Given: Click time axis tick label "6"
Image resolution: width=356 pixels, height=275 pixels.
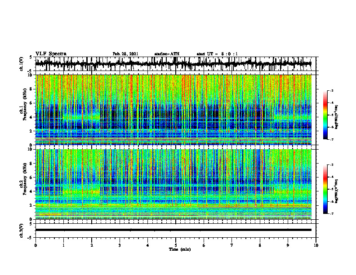Looking at the screenshot, I should tap(204, 245).
